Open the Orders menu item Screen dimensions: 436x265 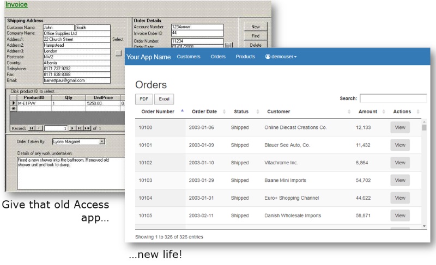tap(217, 57)
